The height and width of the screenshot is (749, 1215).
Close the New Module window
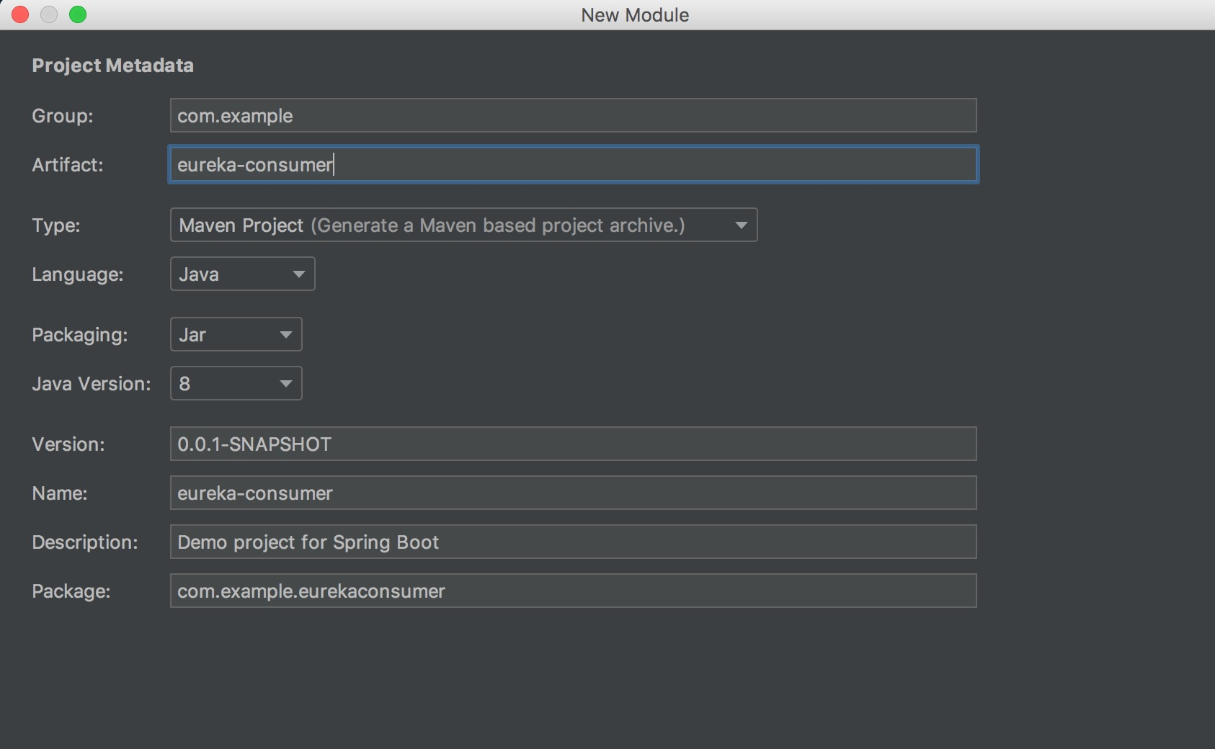(20, 14)
